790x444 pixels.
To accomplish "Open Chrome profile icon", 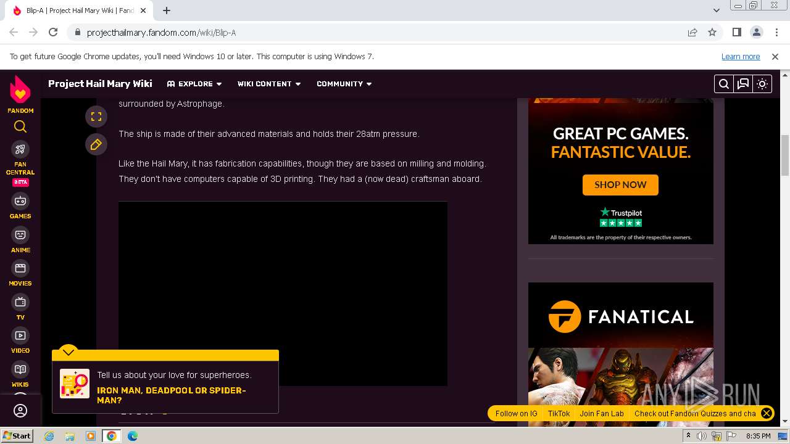I will 756,32.
